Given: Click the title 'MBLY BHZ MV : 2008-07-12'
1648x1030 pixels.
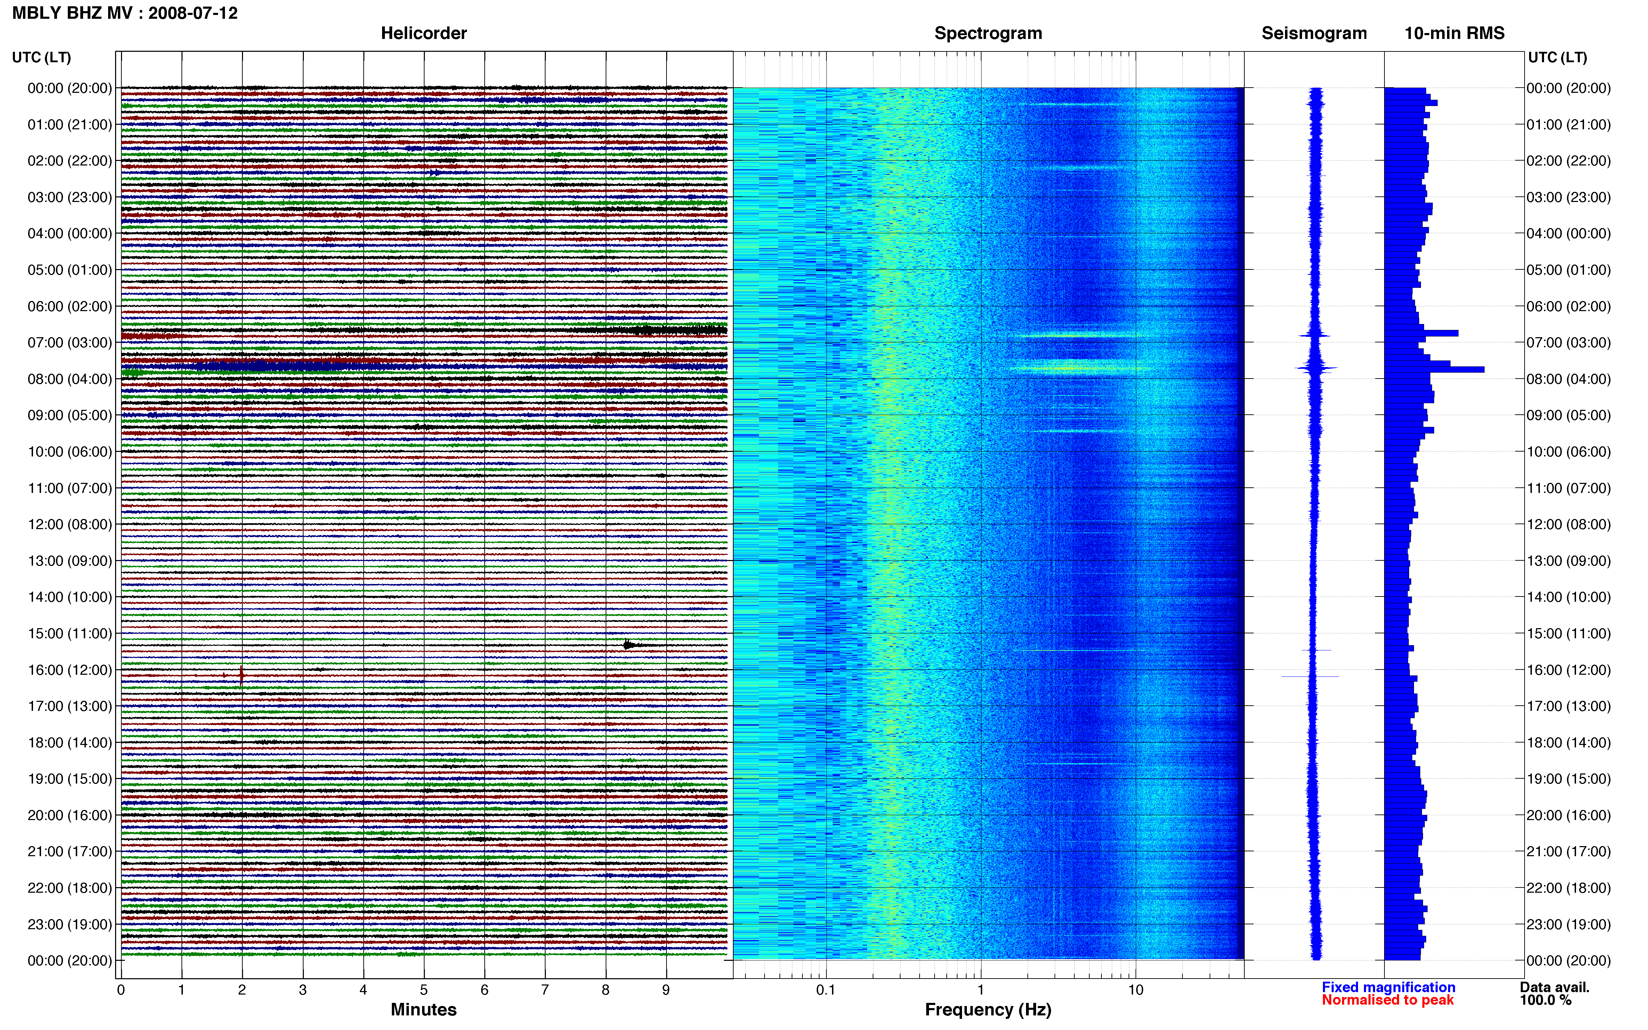Looking at the screenshot, I should tap(125, 13).
